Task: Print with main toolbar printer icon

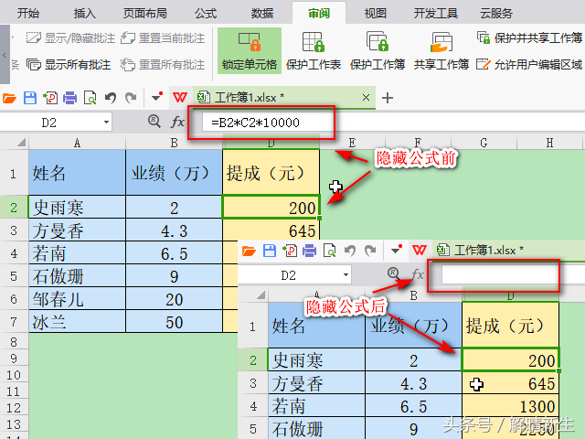Action: tap(69, 98)
